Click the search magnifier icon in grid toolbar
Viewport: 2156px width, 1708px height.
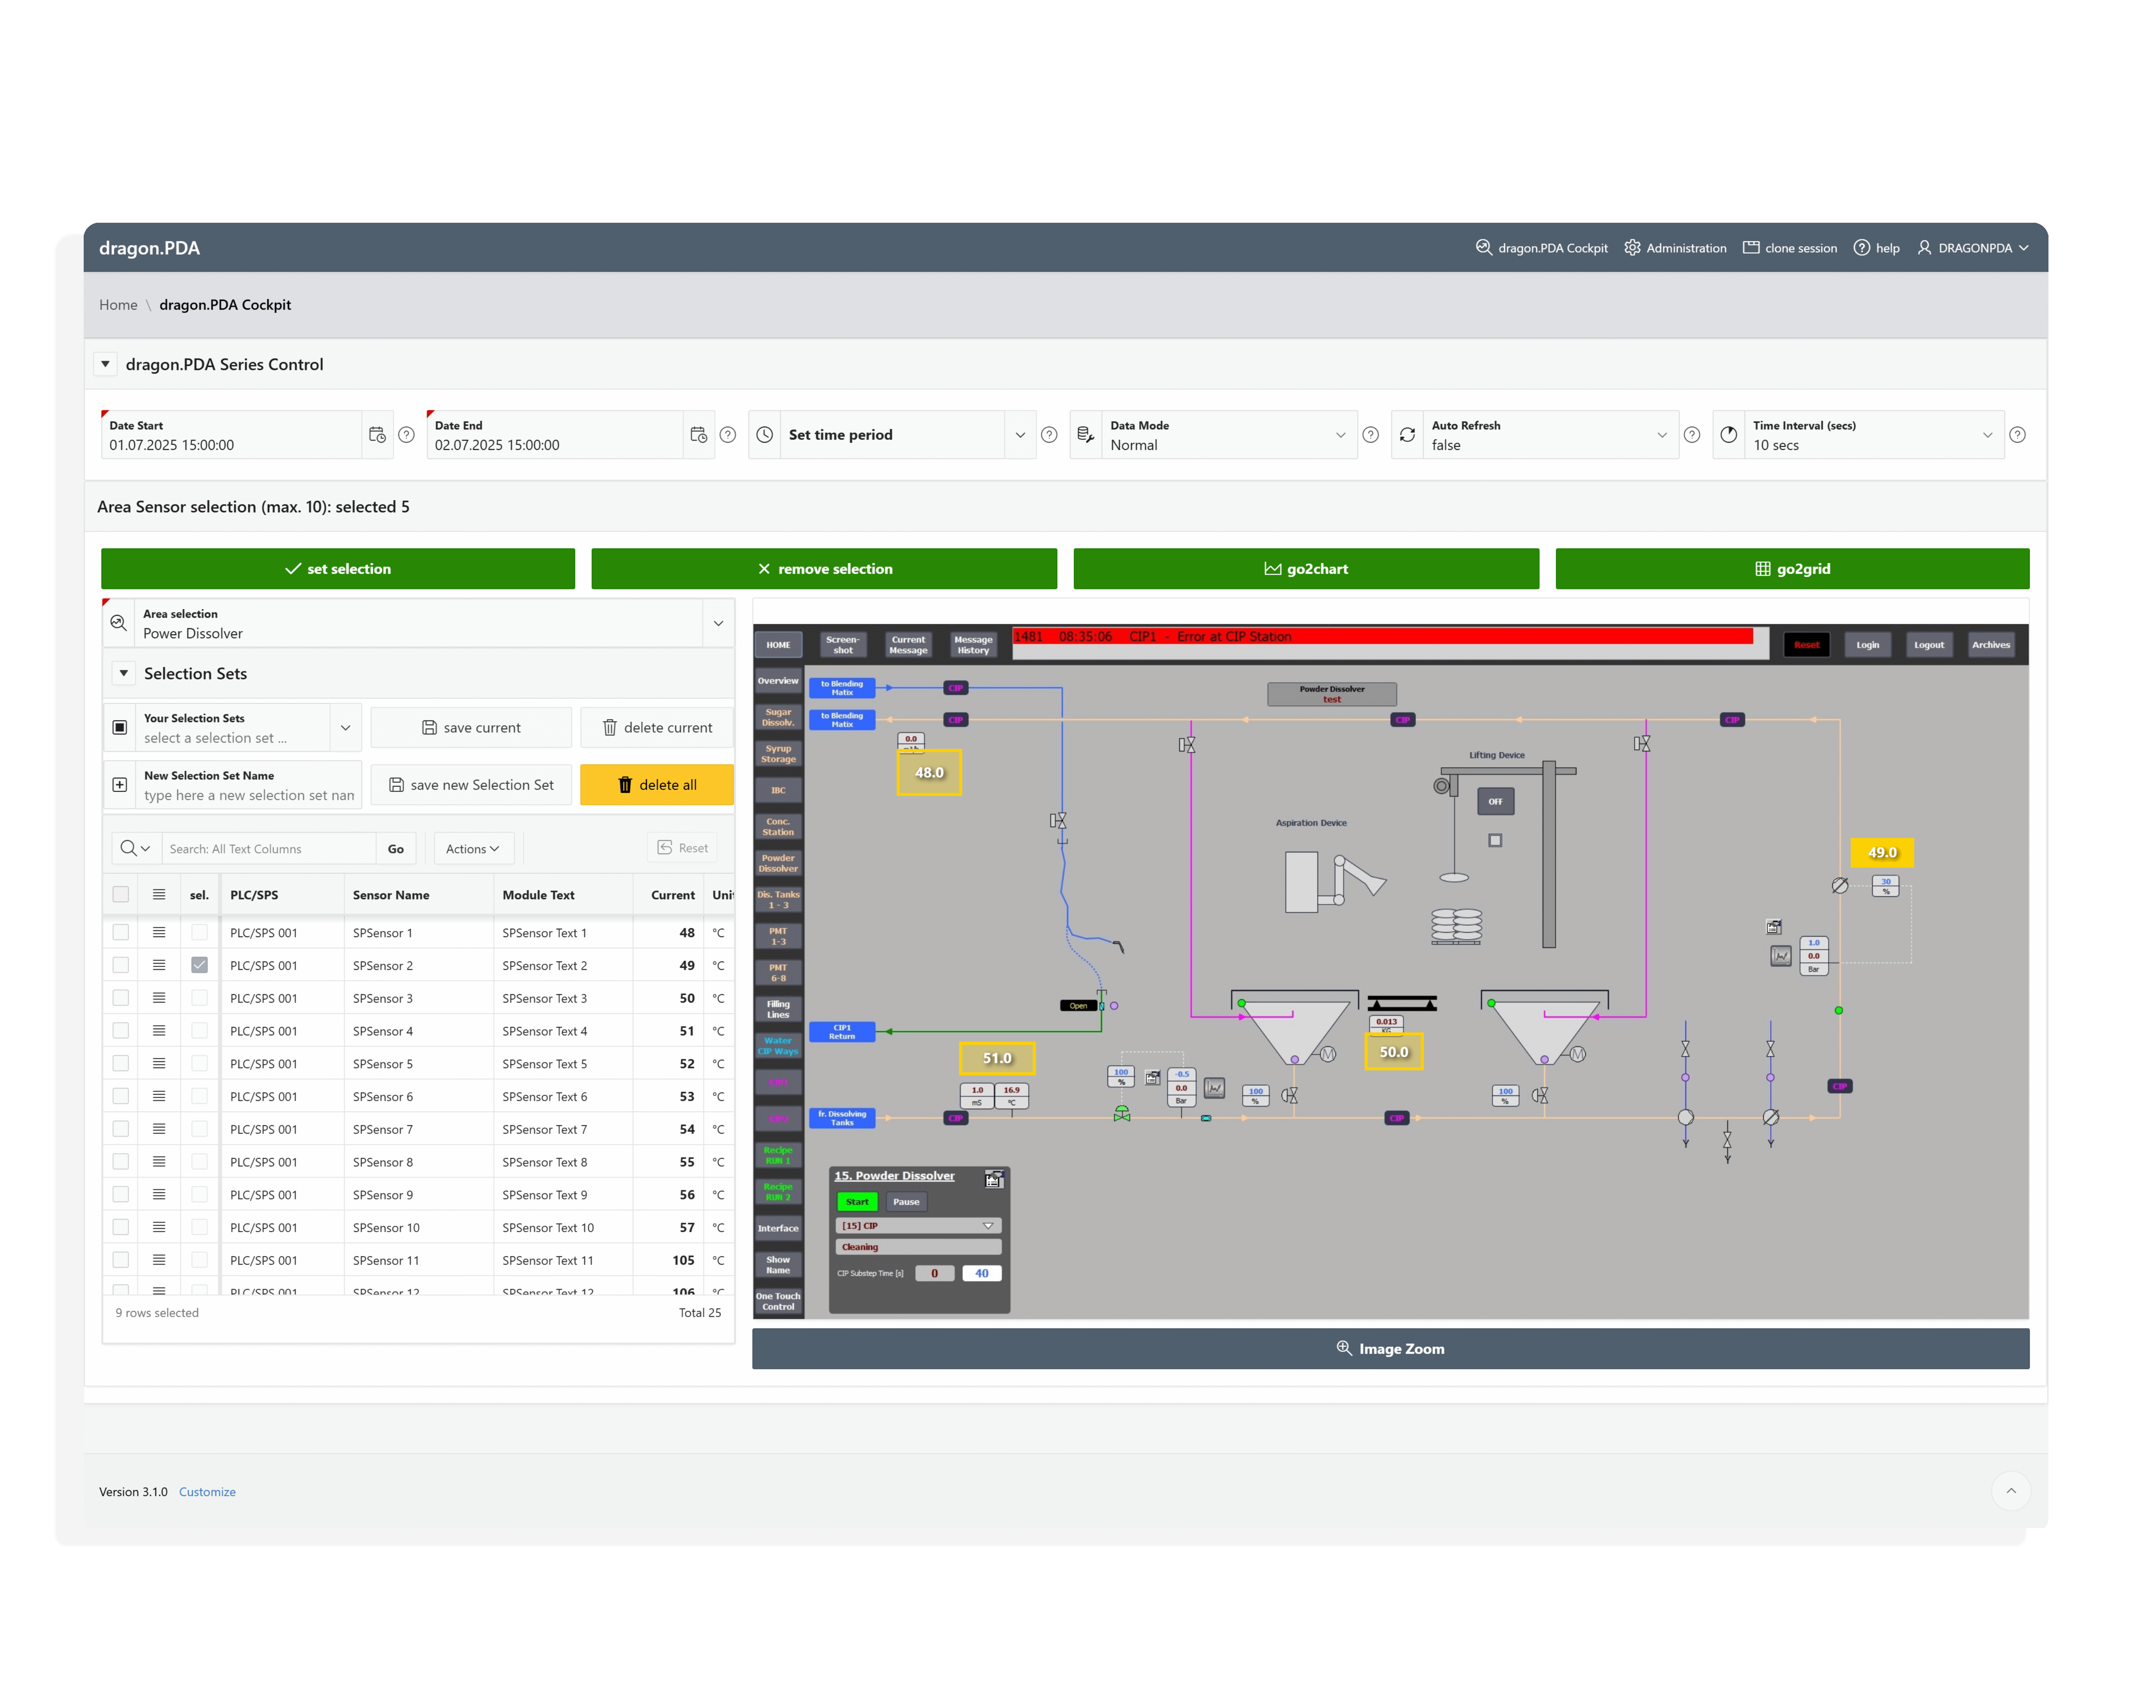129,848
